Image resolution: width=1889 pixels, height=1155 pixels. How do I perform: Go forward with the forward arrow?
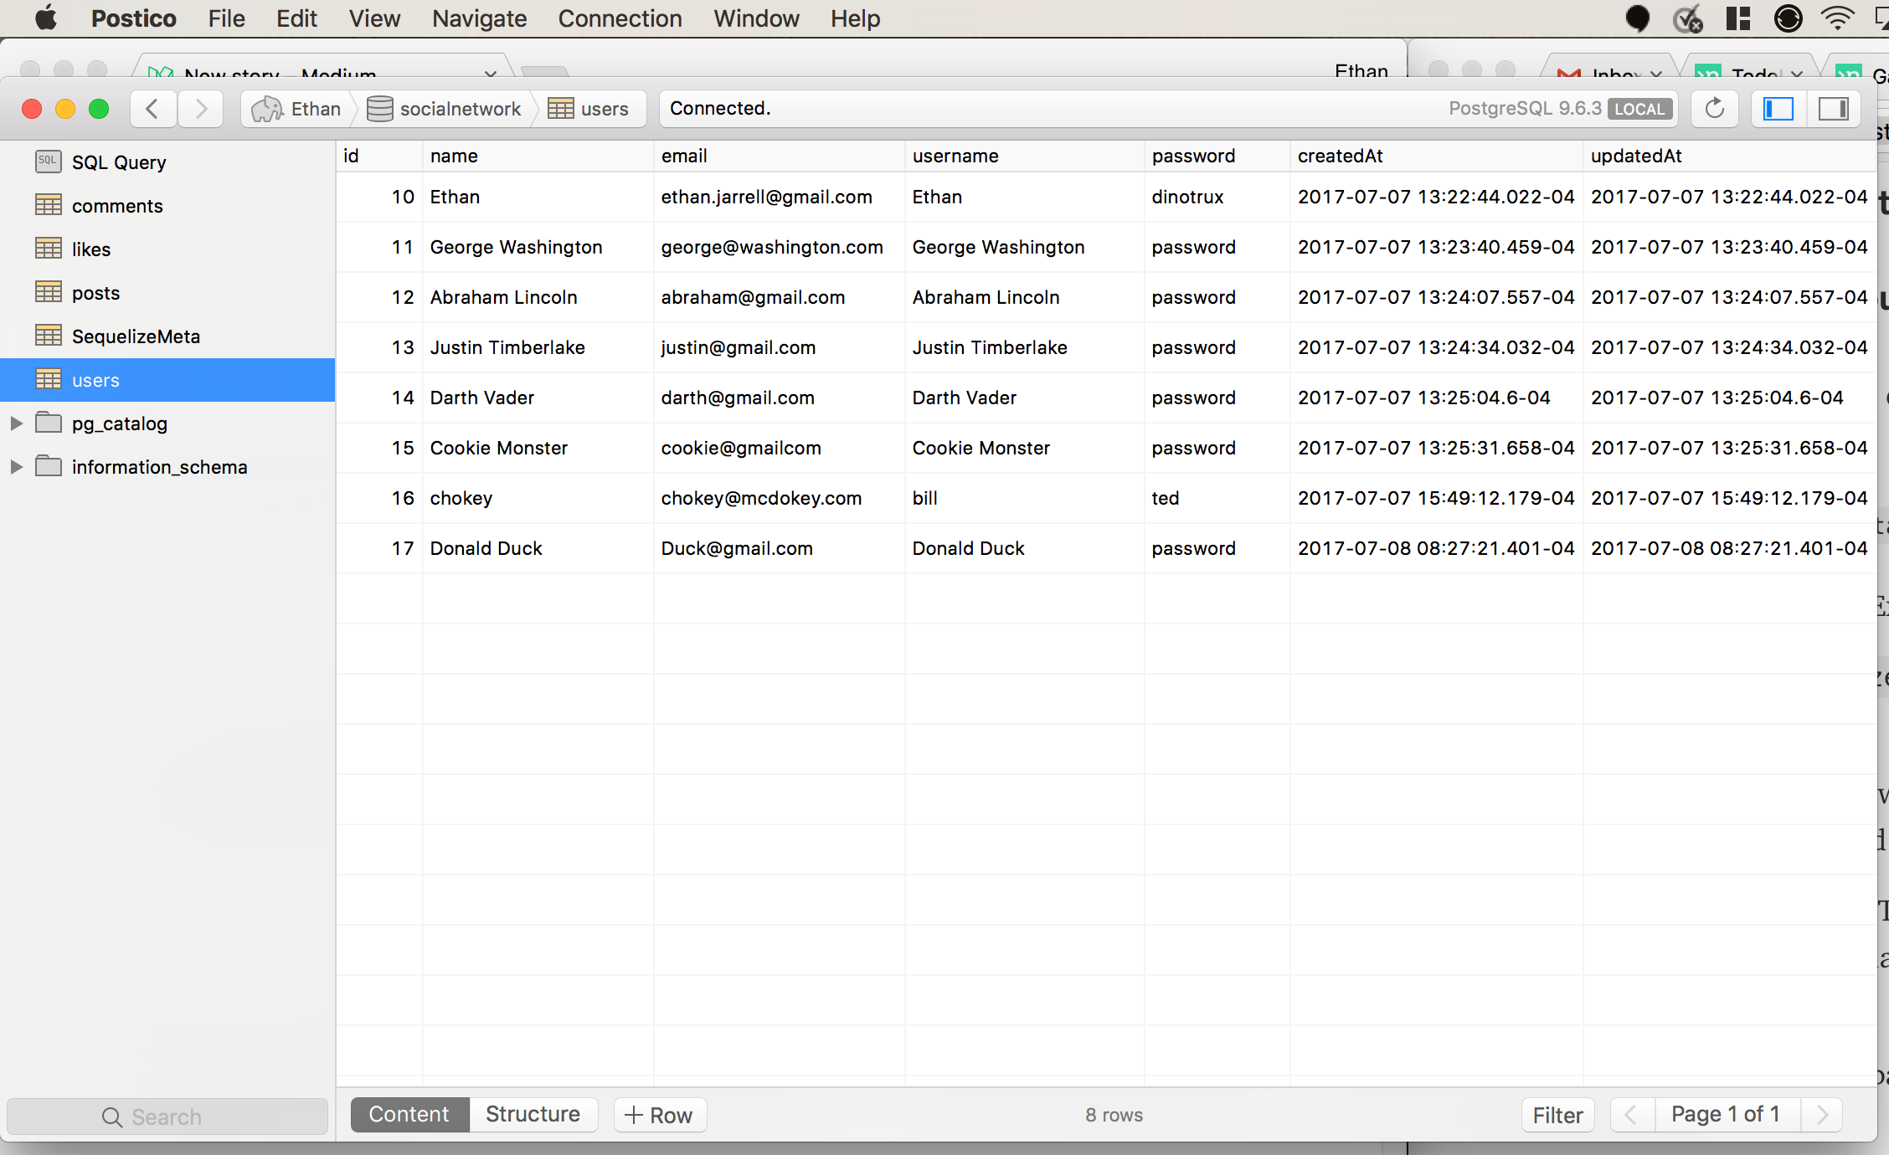pyautogui.click(x=201, y=109)
